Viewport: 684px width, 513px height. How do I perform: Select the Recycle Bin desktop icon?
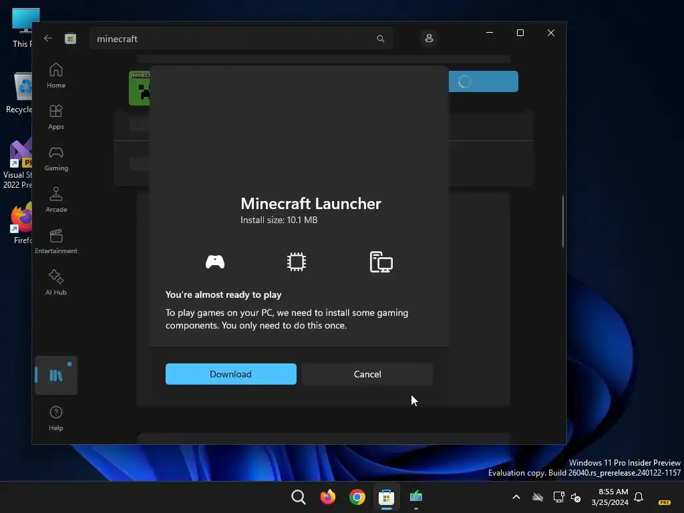(x=19, y=92)
